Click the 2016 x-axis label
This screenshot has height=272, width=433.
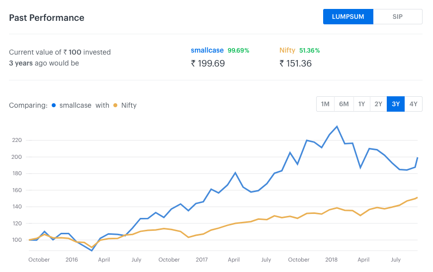72,260
